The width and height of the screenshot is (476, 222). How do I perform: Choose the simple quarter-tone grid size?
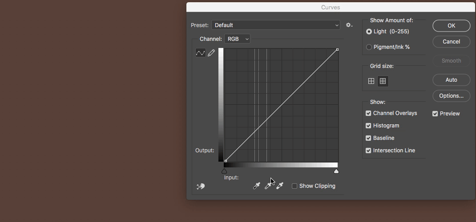(x=371, y=81)
